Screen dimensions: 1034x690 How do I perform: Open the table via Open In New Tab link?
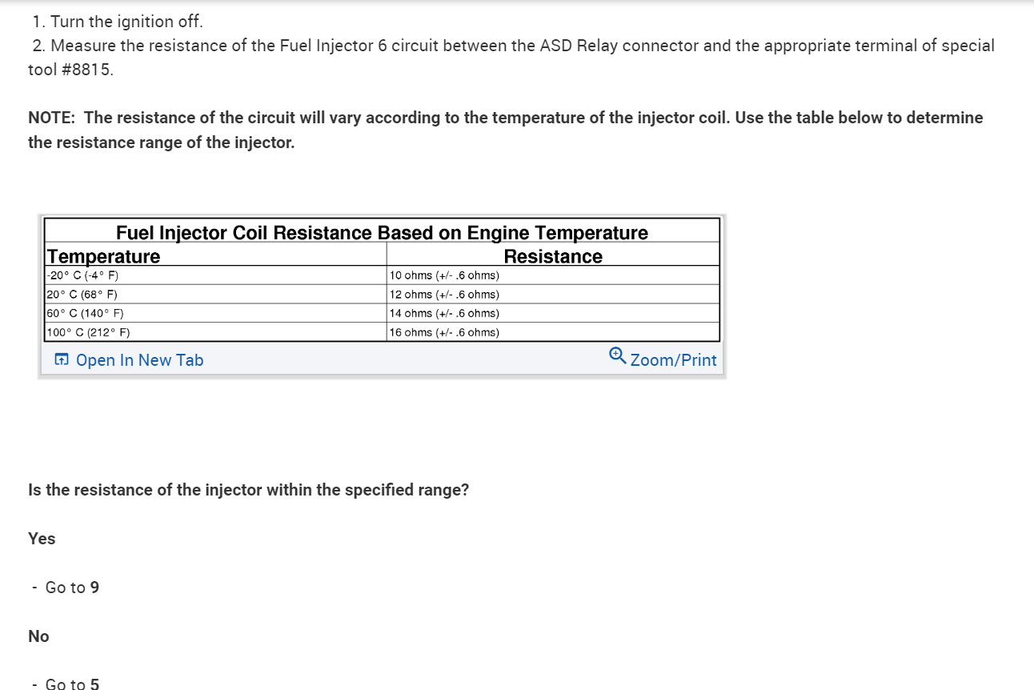click(139, 360)
